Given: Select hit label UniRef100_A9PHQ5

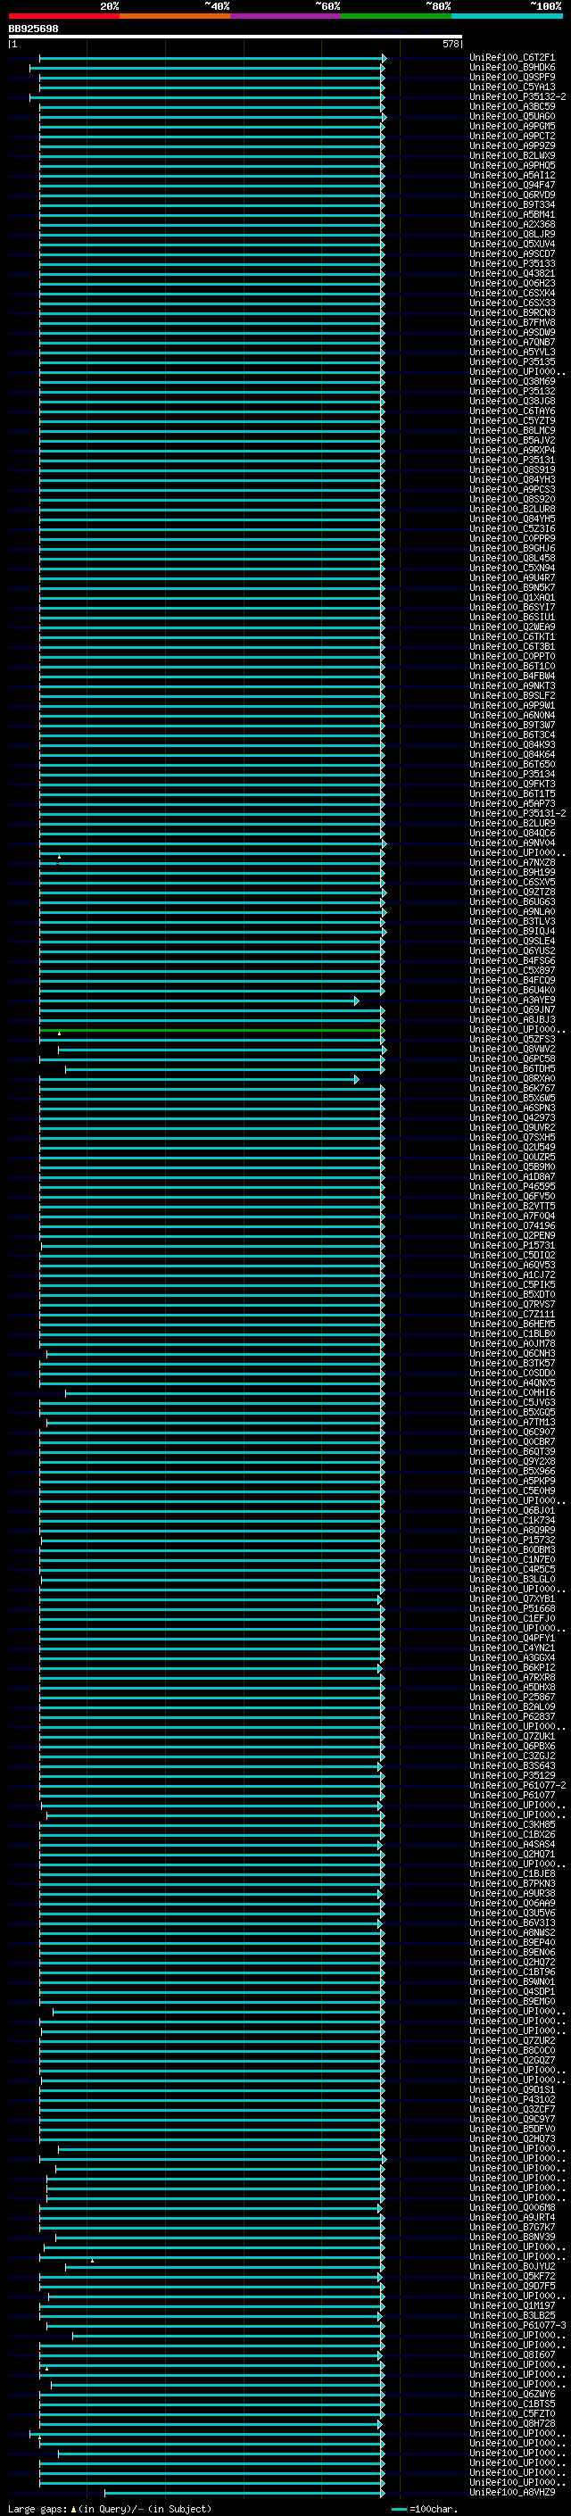Looking at the screenshot, I should (512, 165).
